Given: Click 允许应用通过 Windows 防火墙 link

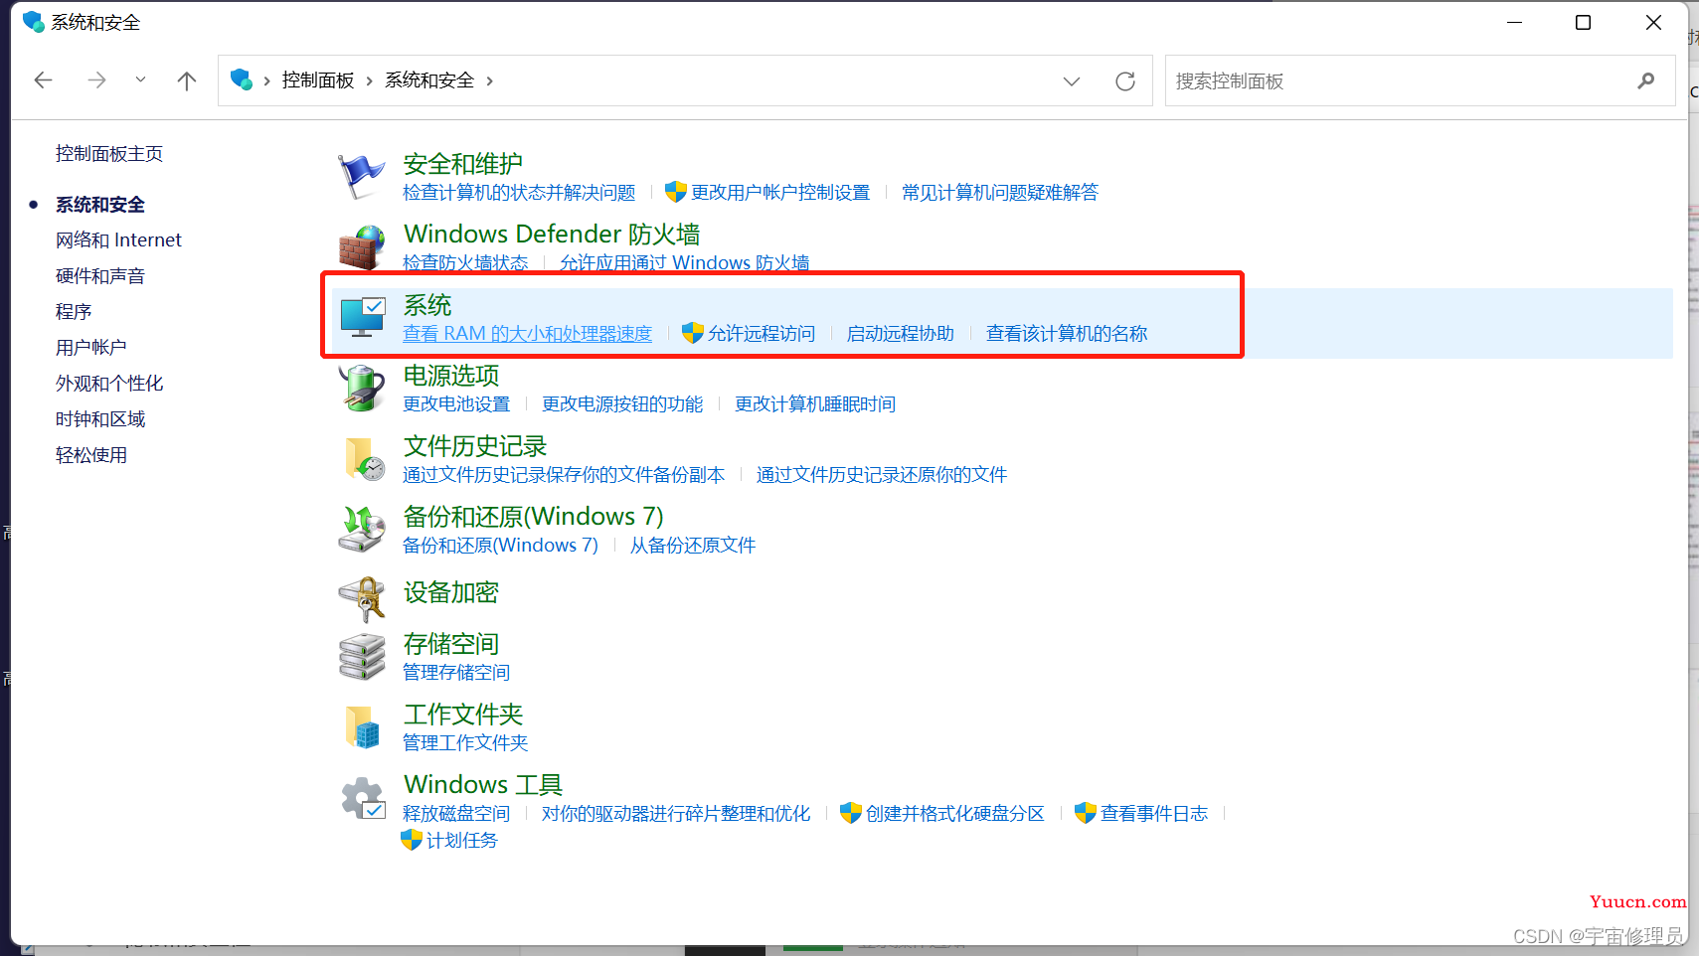Looking at the screenshot, I should click(x=684, y=262).
